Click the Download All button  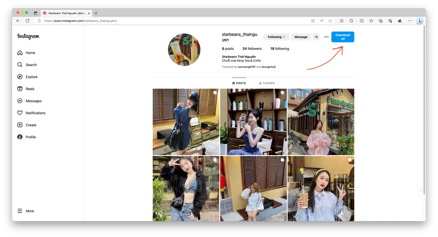pos(343,37)
